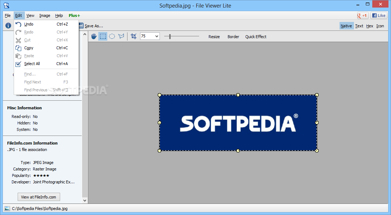Image resolution: width=391 pixels, height=215 pixels.
Task: Click the Quick Effect button
Action: [256, 37]
